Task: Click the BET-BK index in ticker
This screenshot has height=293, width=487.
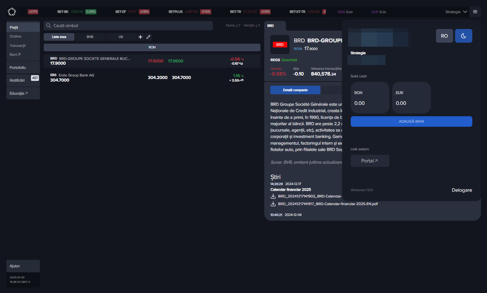Action: tap(77, 12)
